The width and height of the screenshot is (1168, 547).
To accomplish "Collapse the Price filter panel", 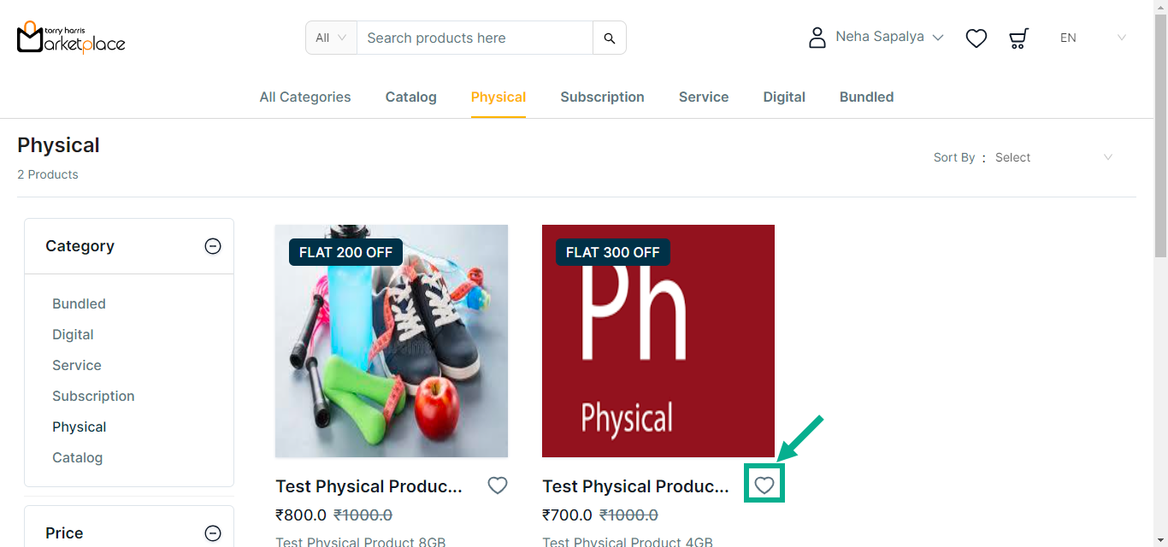I will (x=213, y=533).
